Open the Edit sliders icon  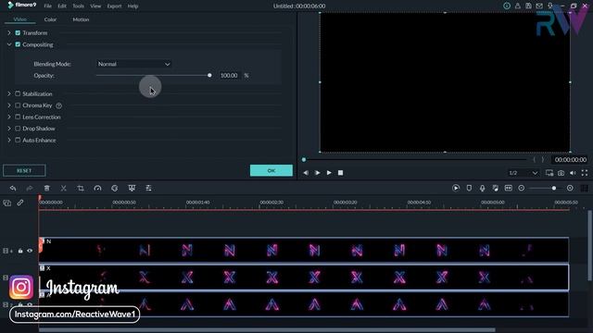click(x=148, y=188)
